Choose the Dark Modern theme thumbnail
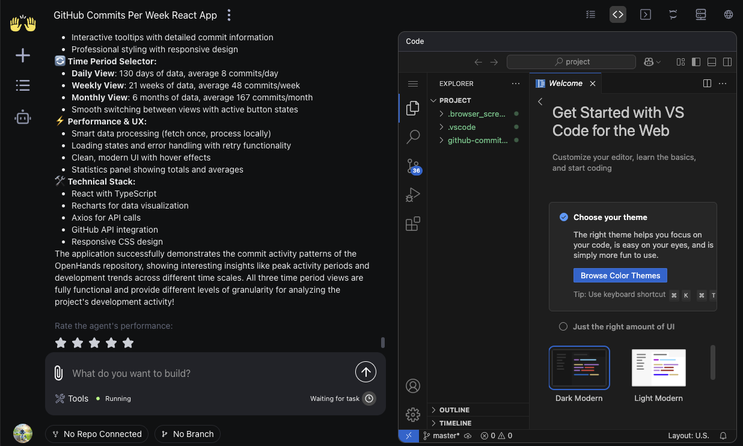The width and height of the screenshot is (743, 446). [579, 367]
